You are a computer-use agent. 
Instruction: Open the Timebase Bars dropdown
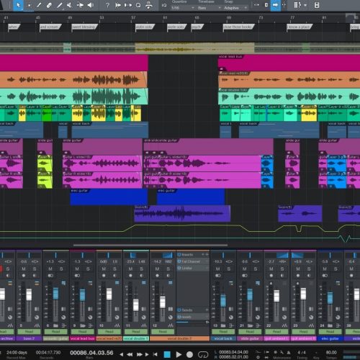pyautogui.click(x=209, y=8)
